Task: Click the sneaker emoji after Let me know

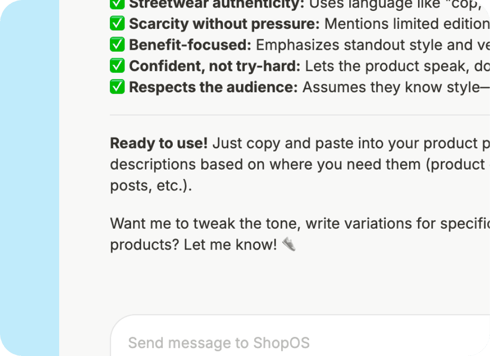Action: (289, 244)
